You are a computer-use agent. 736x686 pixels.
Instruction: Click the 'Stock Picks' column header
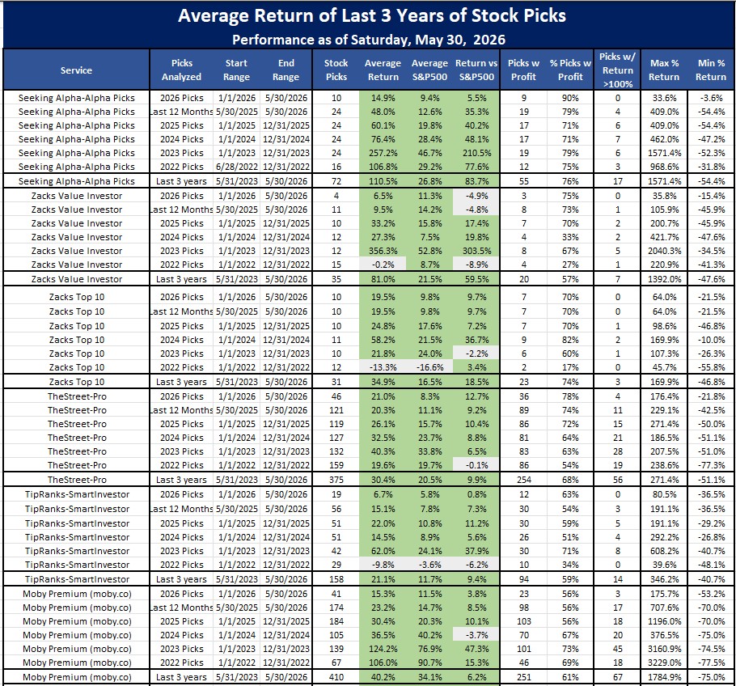pyautogui.click(x=336, y=70)
